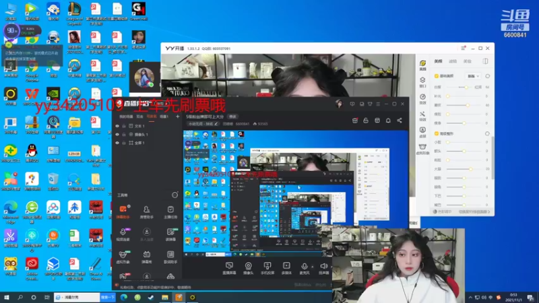The height and width of the screenshot is (303, 539).
Task: Open the Edge browser taskbar icon
Action: [124, 297]
